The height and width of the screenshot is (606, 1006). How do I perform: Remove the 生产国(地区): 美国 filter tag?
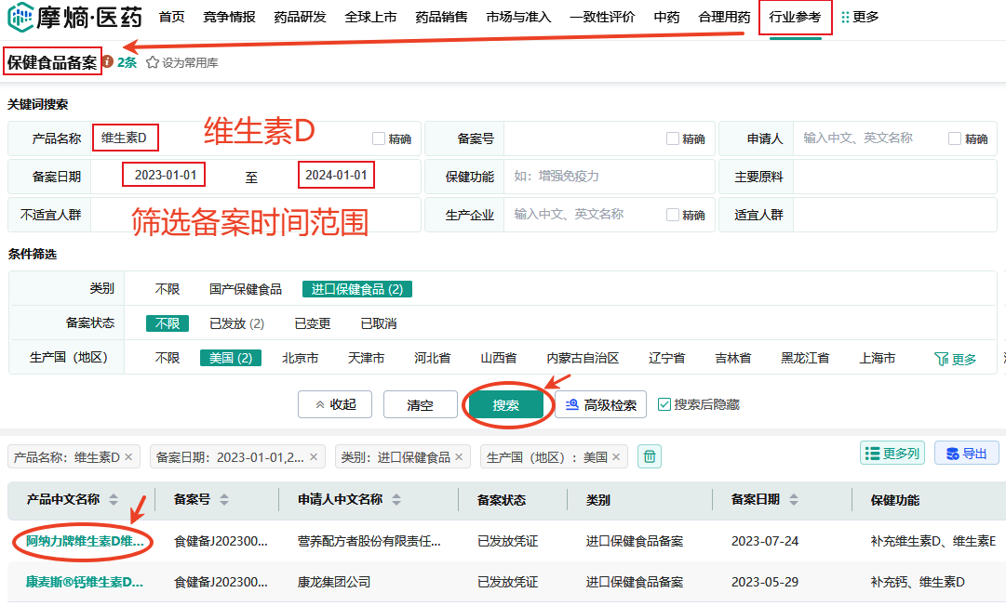point(616,457)
